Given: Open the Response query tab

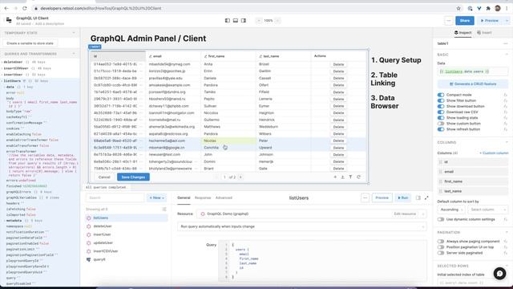Looking at the screenshot, I should [x=203, y=197].
